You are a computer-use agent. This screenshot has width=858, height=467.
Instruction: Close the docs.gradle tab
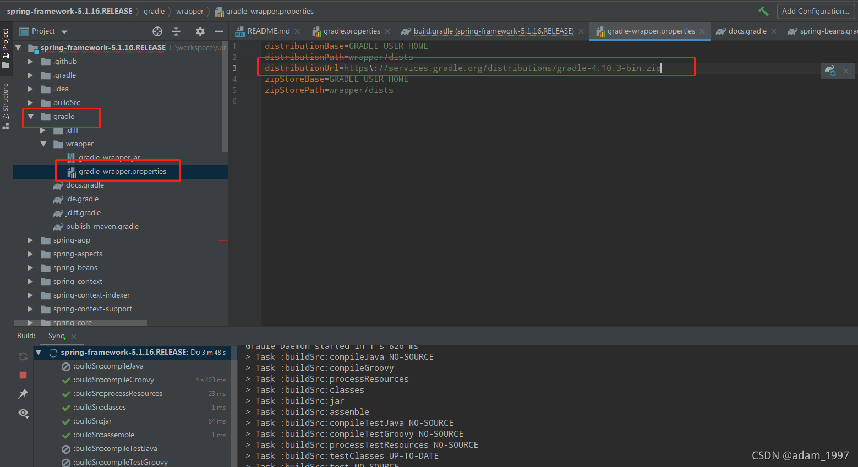click(x=774, y=31)
